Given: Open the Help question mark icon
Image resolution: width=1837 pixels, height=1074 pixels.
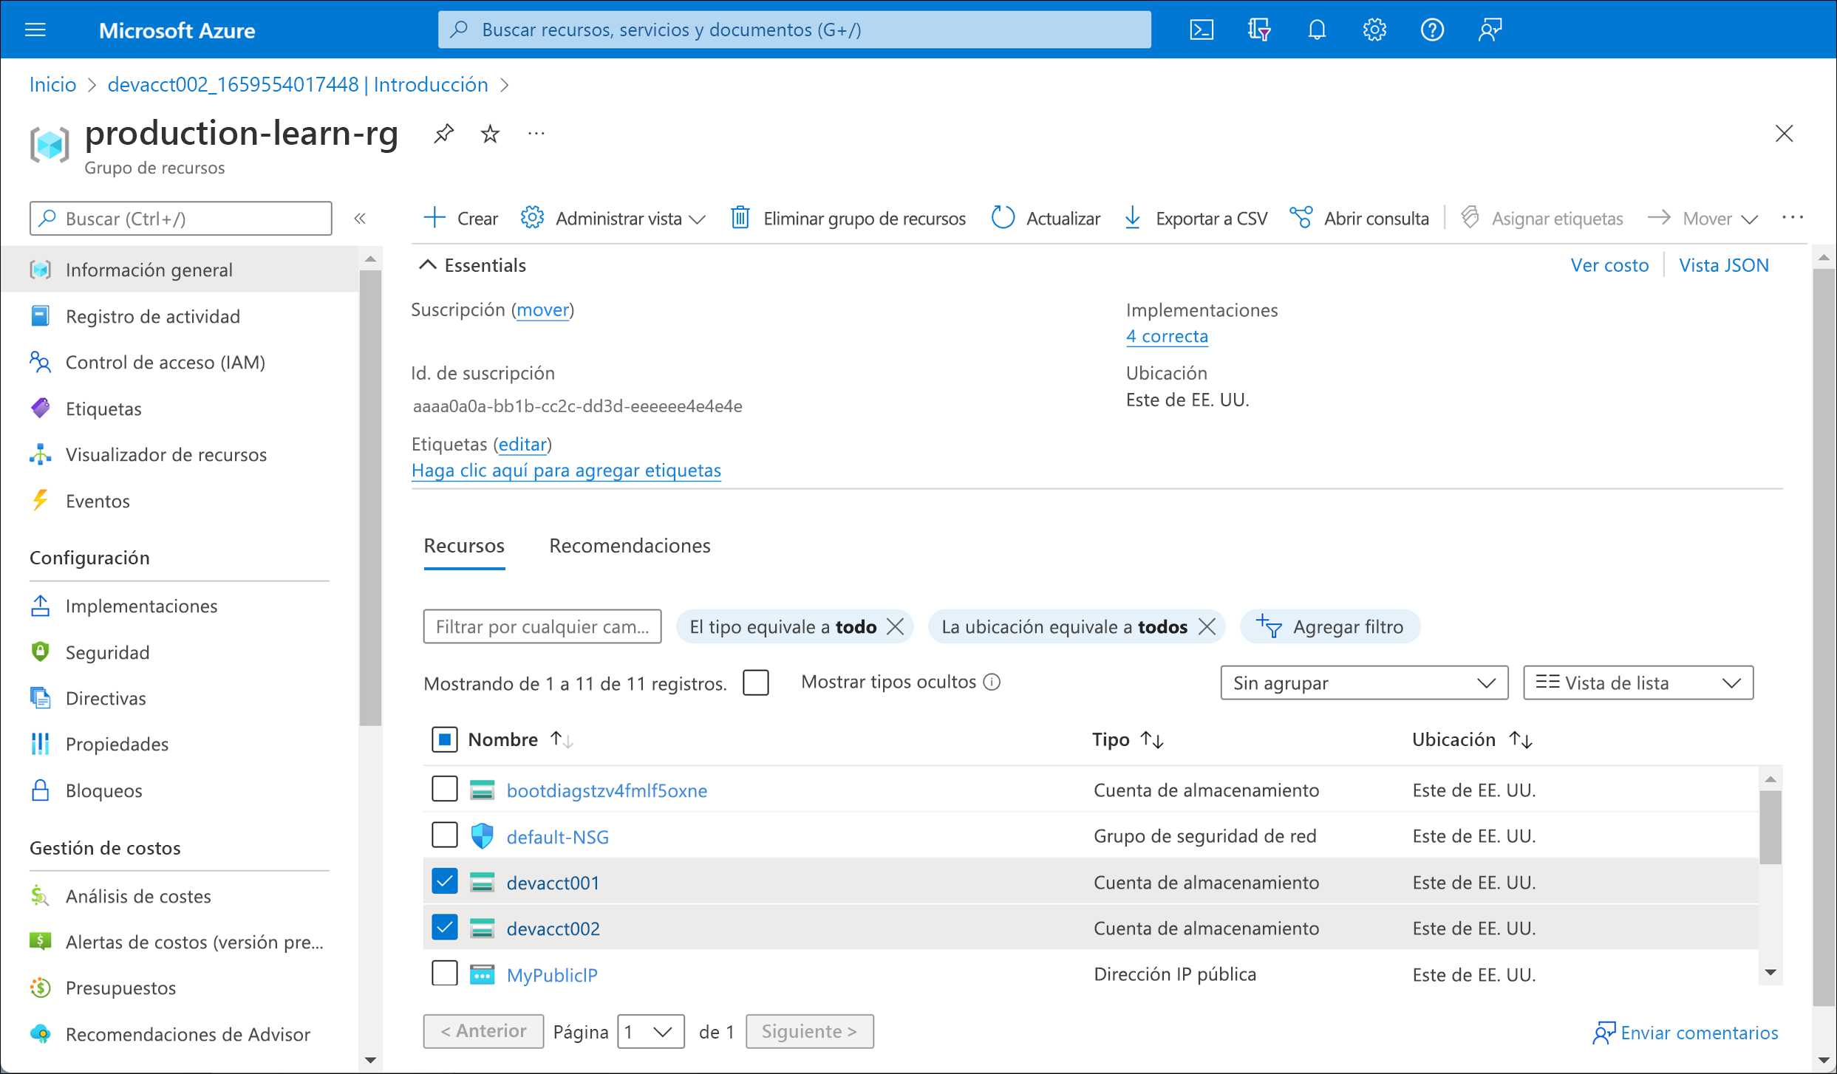Looking at the screenshot, I should [x=1432, y=30].
